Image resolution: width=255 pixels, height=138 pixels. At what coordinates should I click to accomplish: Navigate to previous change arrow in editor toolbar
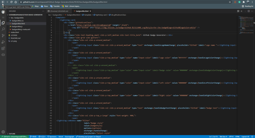click(x=242, y=11)
